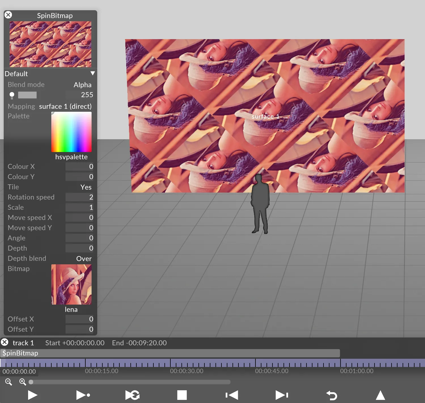Toggle Tile from Yes to No
Viewport: 425px width, 403px height.
point(86,187)
